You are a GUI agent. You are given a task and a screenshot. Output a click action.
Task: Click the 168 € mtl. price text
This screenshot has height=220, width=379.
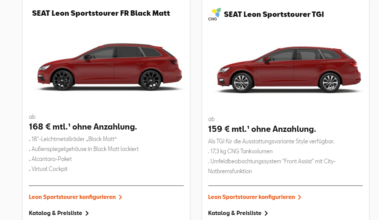(83, 127)
